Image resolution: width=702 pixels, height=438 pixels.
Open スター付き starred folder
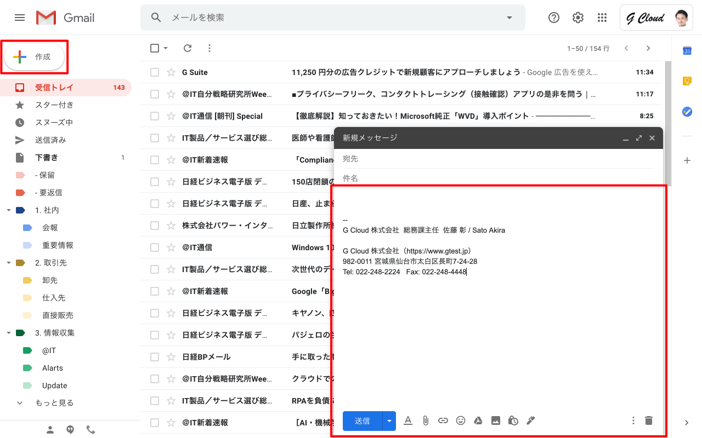[66, 105]
